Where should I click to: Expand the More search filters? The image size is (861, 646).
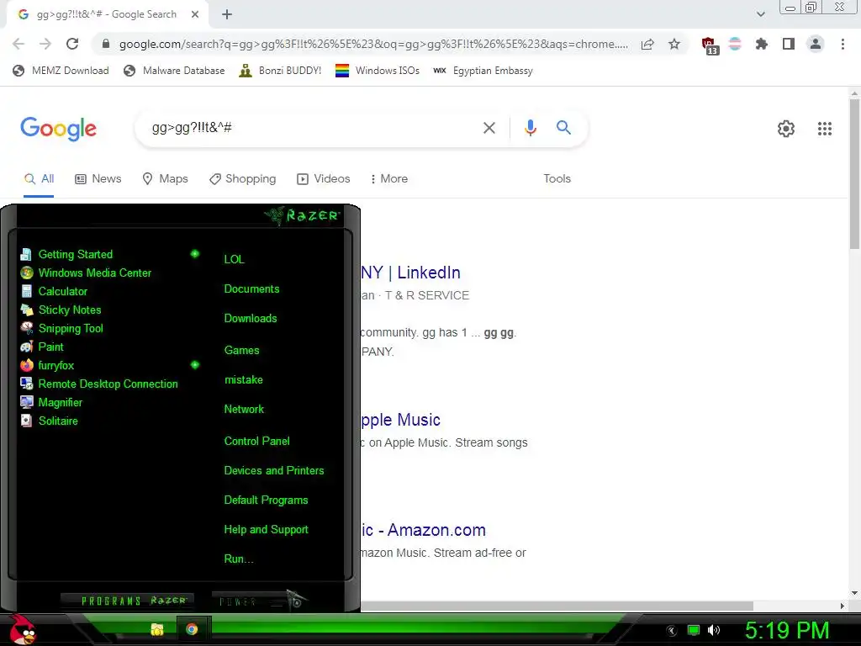389,178
